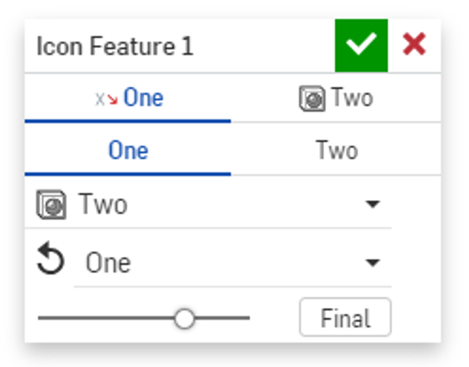Click the Two label text in dropdown
Image resolution: width=469 pixels, height=367 pixels.
pos(103,204)
